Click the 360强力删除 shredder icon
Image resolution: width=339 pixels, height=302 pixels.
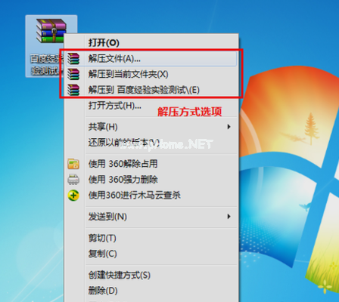[x=73, y=180]
